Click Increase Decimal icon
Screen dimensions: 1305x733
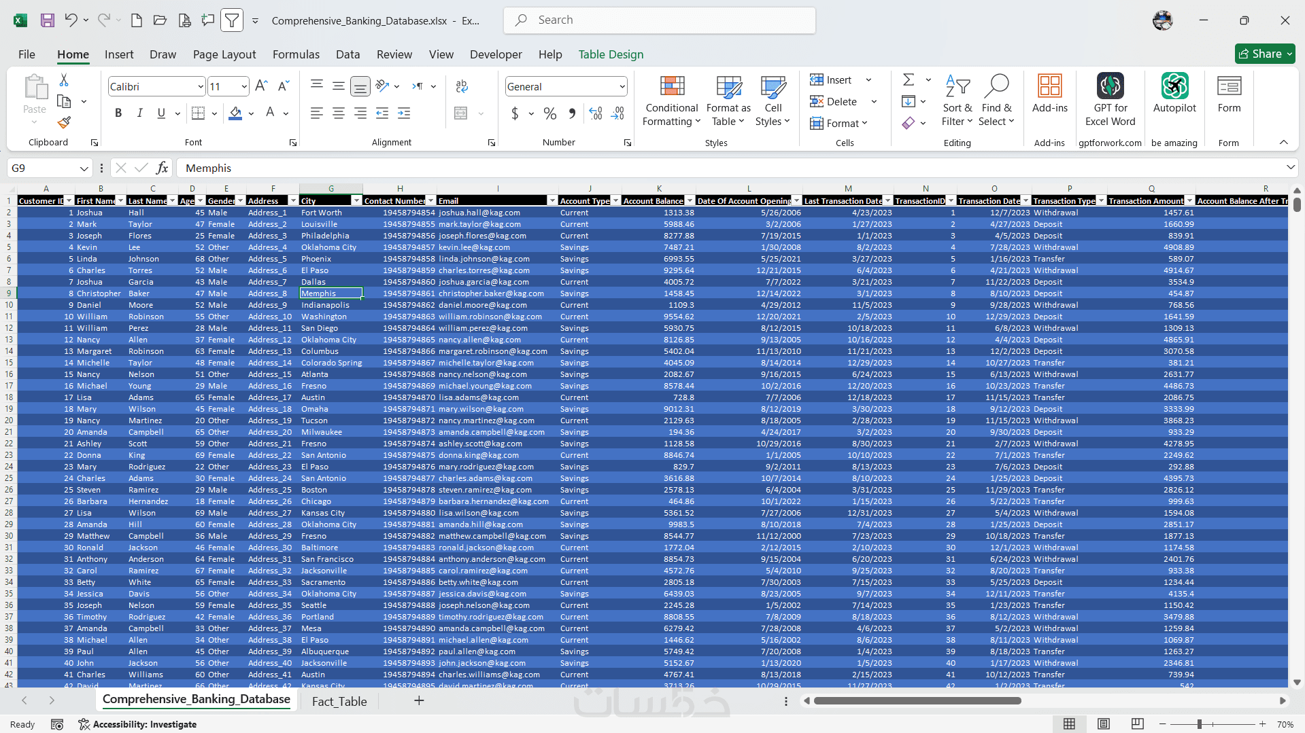pos(596,113)
